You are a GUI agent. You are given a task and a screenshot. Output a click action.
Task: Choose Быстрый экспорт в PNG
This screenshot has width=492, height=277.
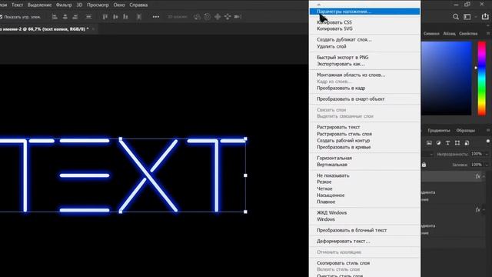343,58
